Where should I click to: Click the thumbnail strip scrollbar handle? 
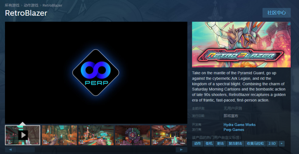tap(25, 150)
